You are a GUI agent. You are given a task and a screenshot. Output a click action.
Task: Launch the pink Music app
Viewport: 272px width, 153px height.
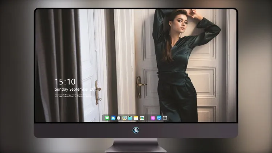click(153, 118)
